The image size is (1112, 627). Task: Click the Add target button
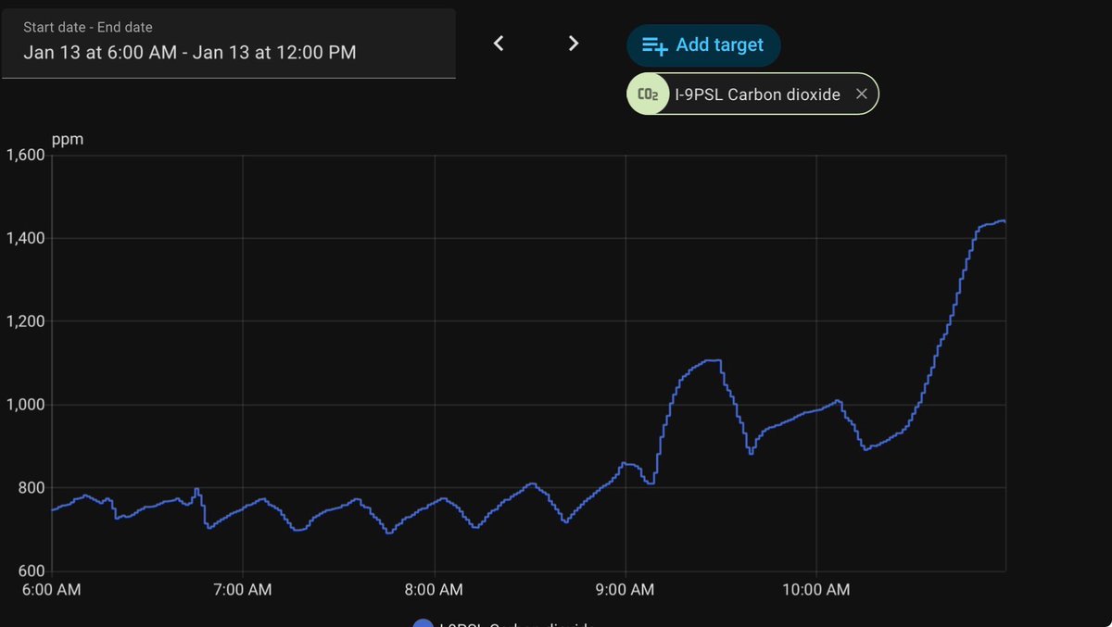(703, 44)
